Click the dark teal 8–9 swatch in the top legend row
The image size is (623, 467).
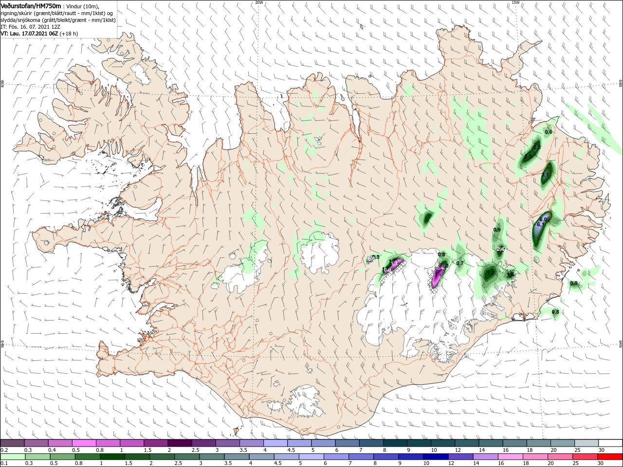[x=395, y=443]
